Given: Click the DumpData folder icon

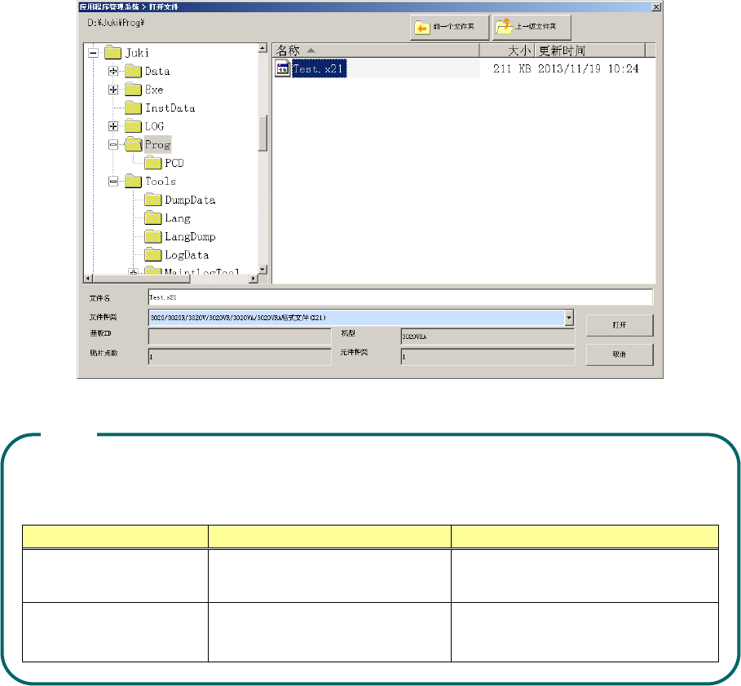Looking at the screenshot, I should [153, 200].
